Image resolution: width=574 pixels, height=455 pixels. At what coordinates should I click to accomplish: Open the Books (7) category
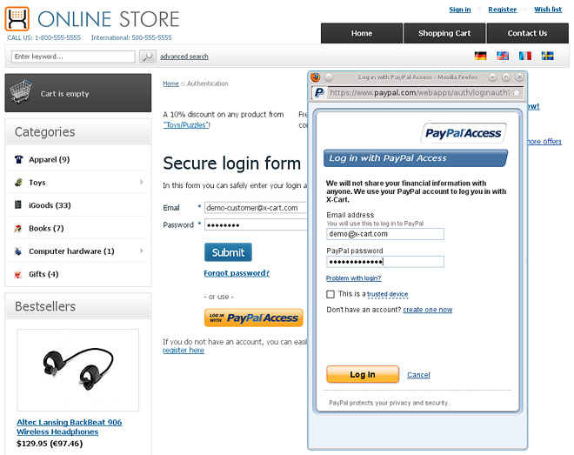(x=46, y=229)
